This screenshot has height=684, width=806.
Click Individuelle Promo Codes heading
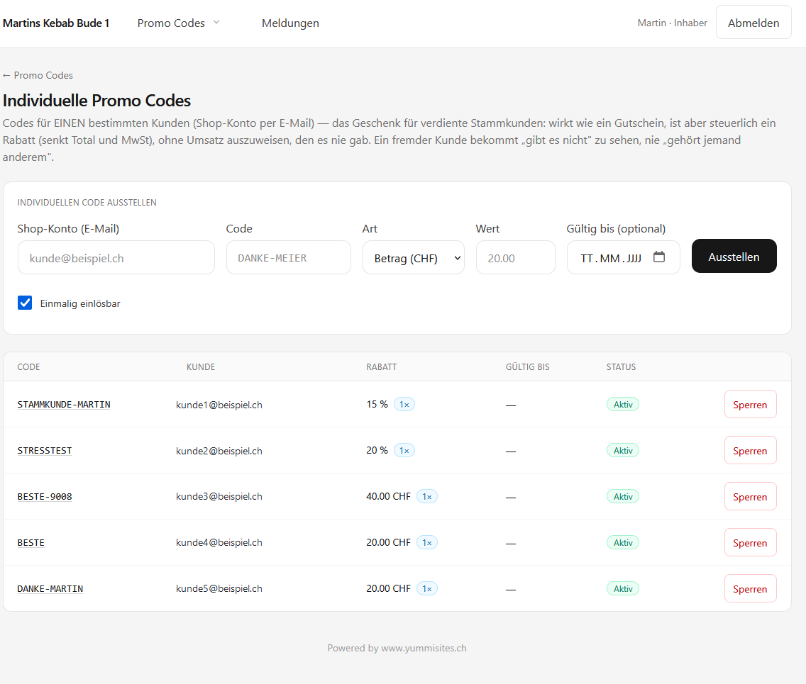(x=96, y=101)
